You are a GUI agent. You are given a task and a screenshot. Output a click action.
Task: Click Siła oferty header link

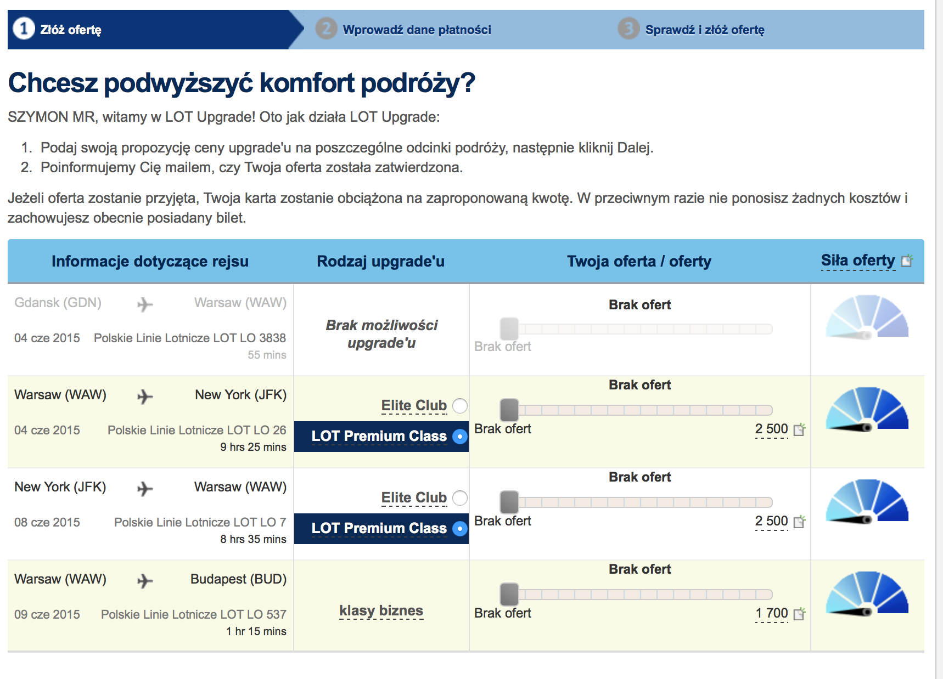(858, 261)
